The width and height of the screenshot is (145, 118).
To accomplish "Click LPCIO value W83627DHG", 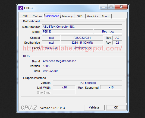I will pyautogui.click(x=82, y=48).
